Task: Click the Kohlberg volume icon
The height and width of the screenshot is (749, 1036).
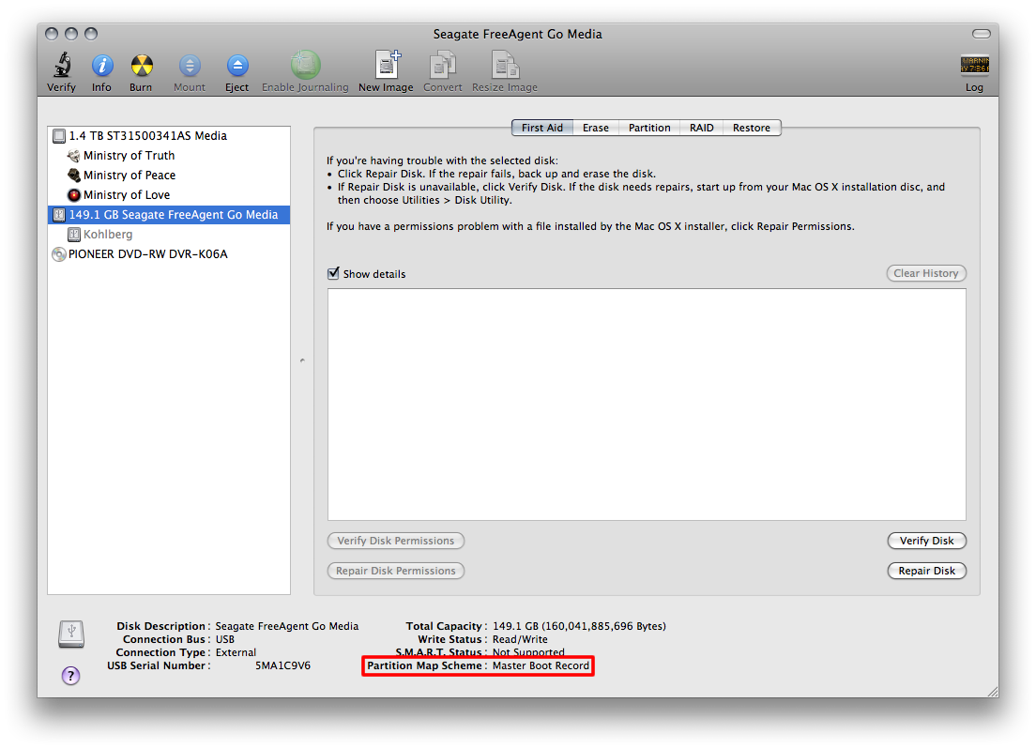Action: coord(73,234)
